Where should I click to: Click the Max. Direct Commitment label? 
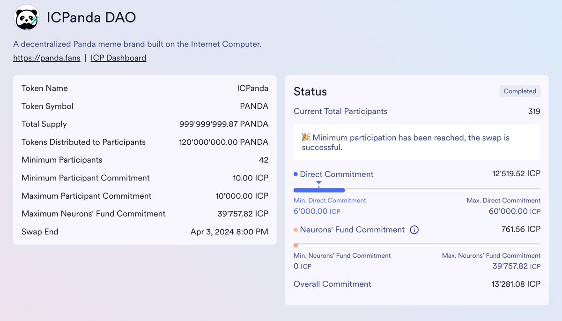point(503,201)
